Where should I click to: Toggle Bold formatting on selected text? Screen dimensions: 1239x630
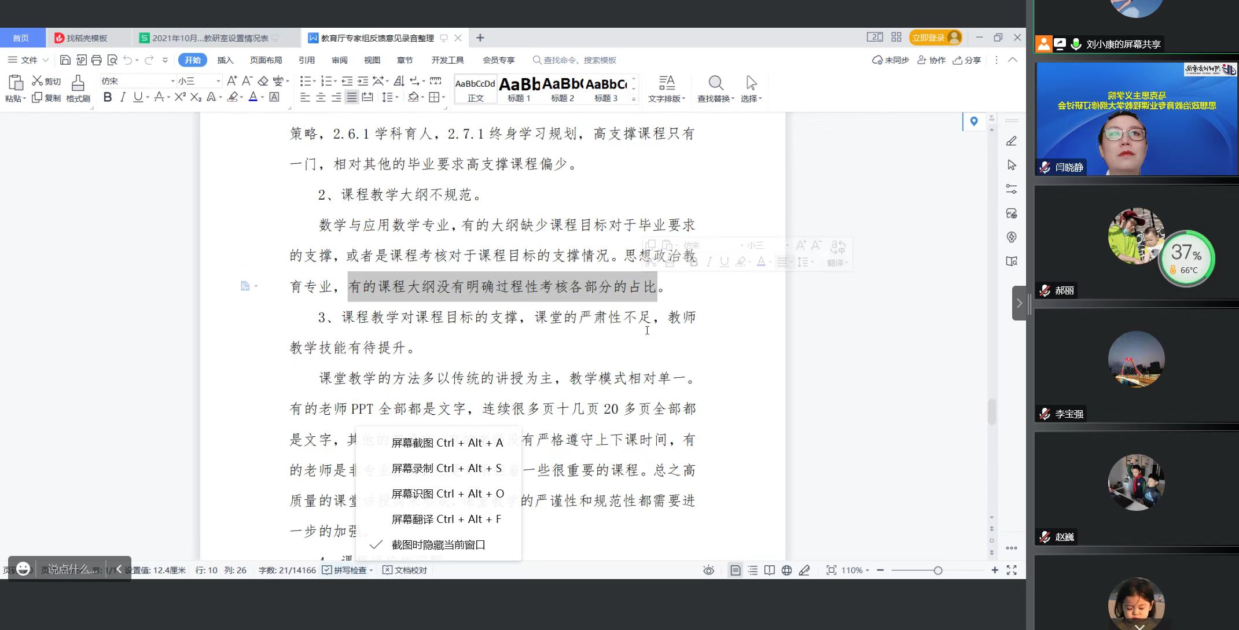[107, 97]
